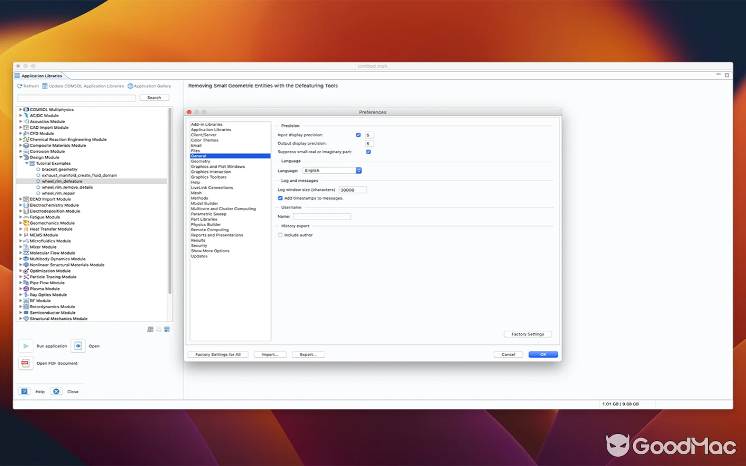Click the Help icon at bottom left

24,391
